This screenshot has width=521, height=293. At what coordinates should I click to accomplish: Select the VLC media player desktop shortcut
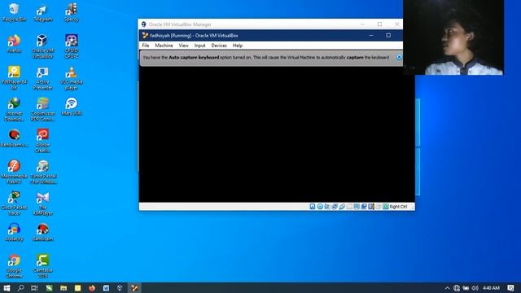tap(72, 78)
